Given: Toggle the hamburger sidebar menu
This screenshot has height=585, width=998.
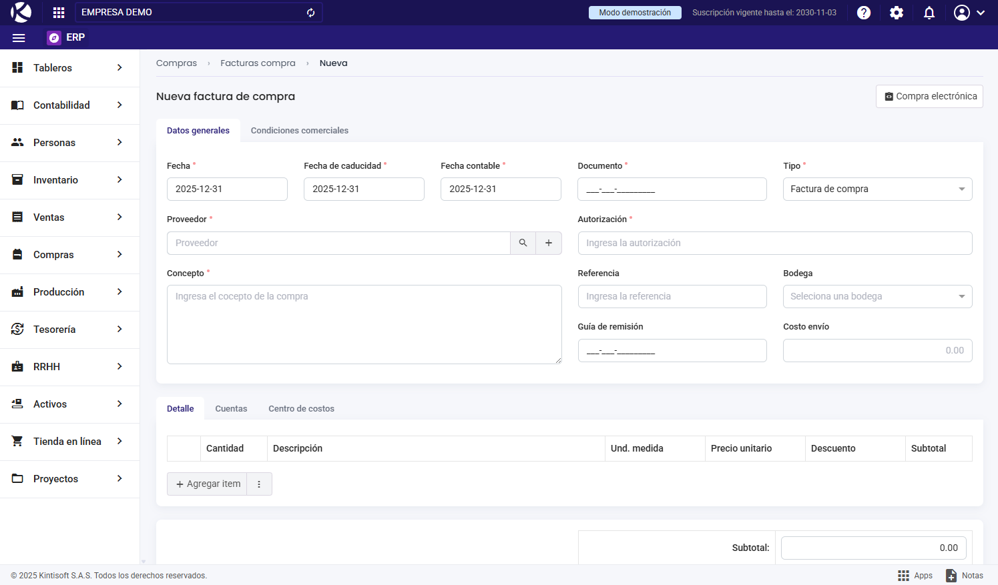Looking at the screenshot, I should (19, 38).
